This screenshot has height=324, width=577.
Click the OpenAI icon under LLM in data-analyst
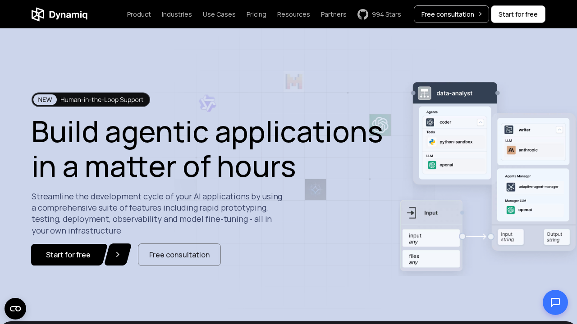pos(432,165)
